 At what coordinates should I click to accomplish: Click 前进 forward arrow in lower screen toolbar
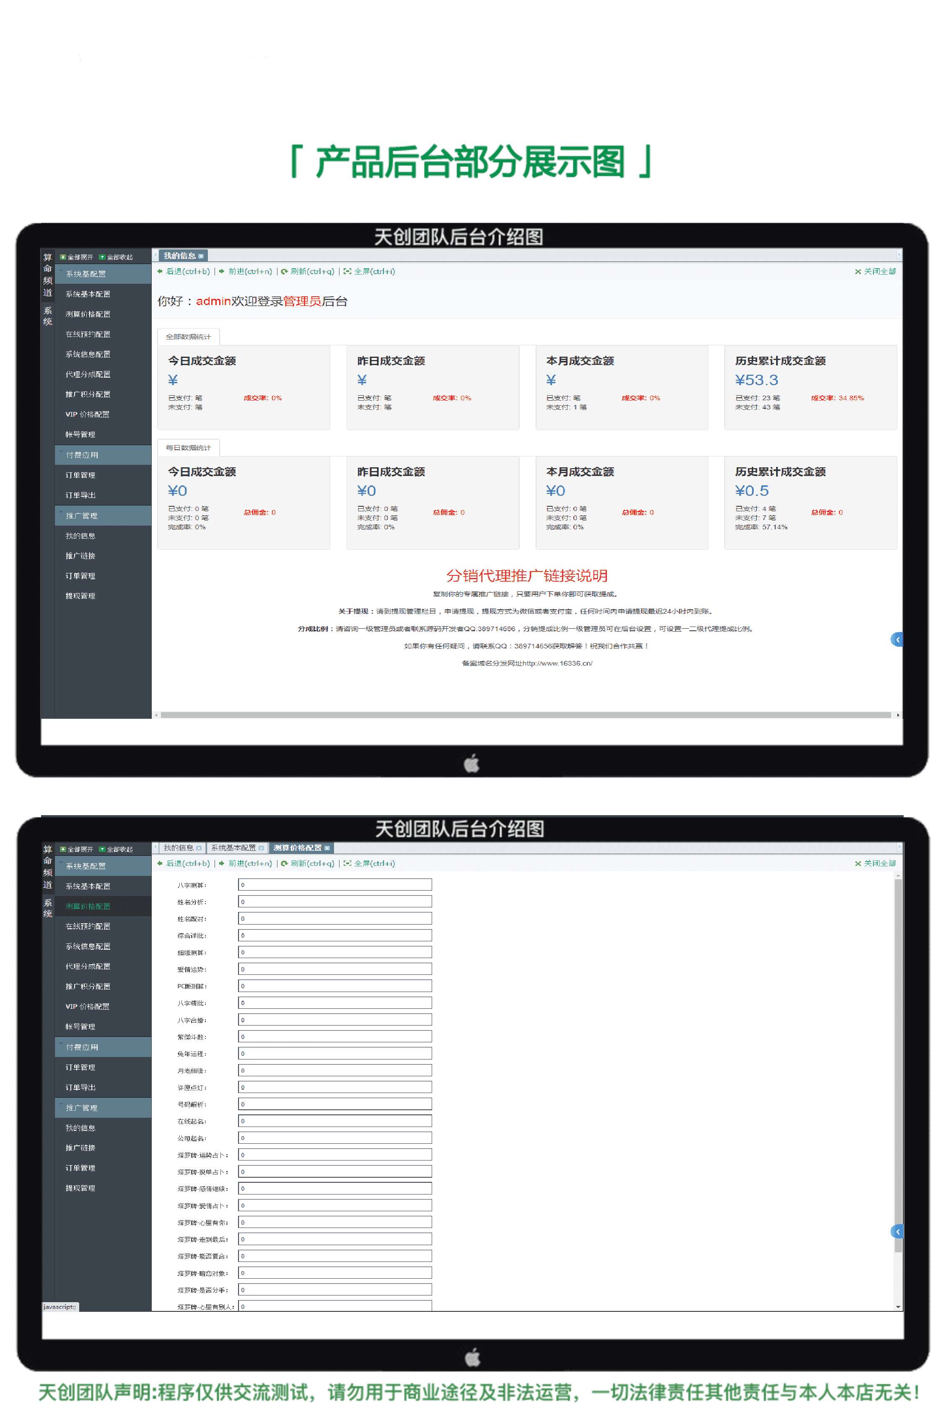pos(221,863)
